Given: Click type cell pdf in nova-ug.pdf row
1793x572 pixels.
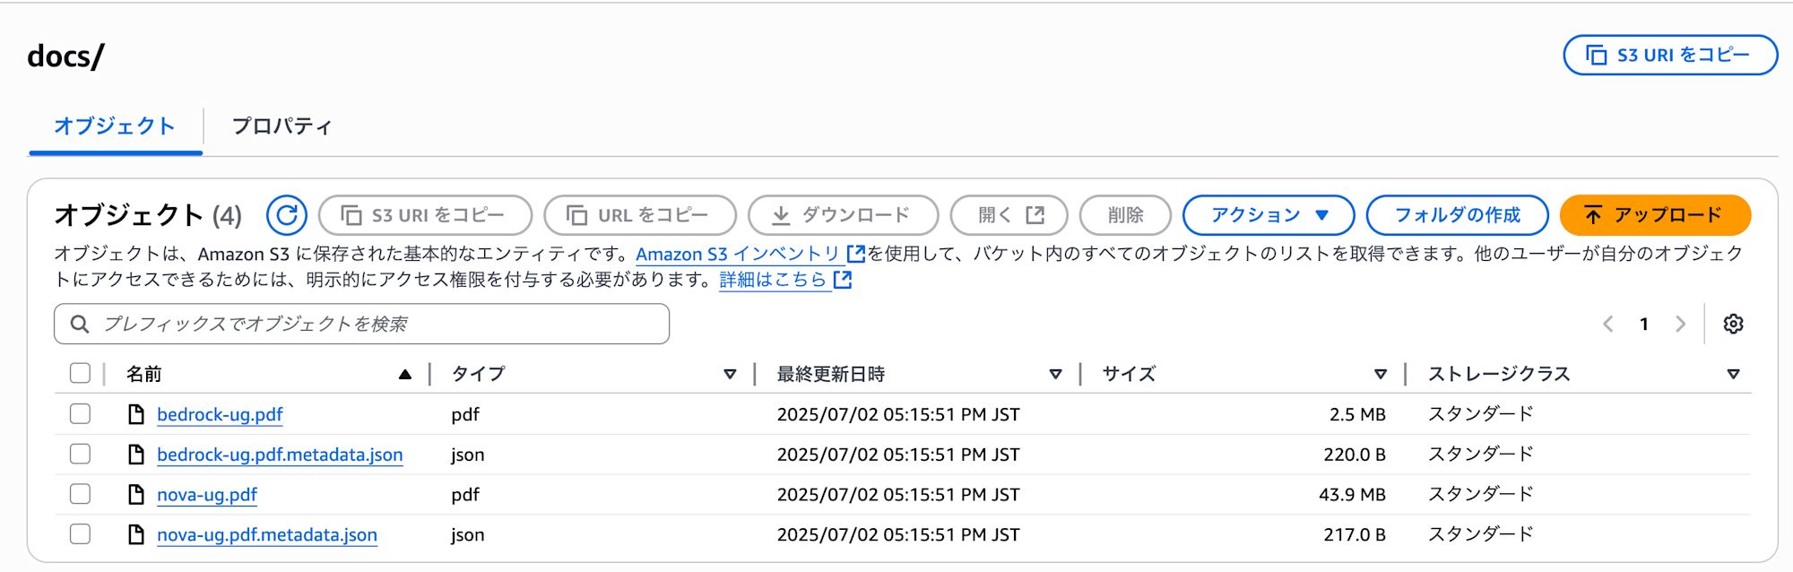Looking at the screenshot, I should (465, 495).
